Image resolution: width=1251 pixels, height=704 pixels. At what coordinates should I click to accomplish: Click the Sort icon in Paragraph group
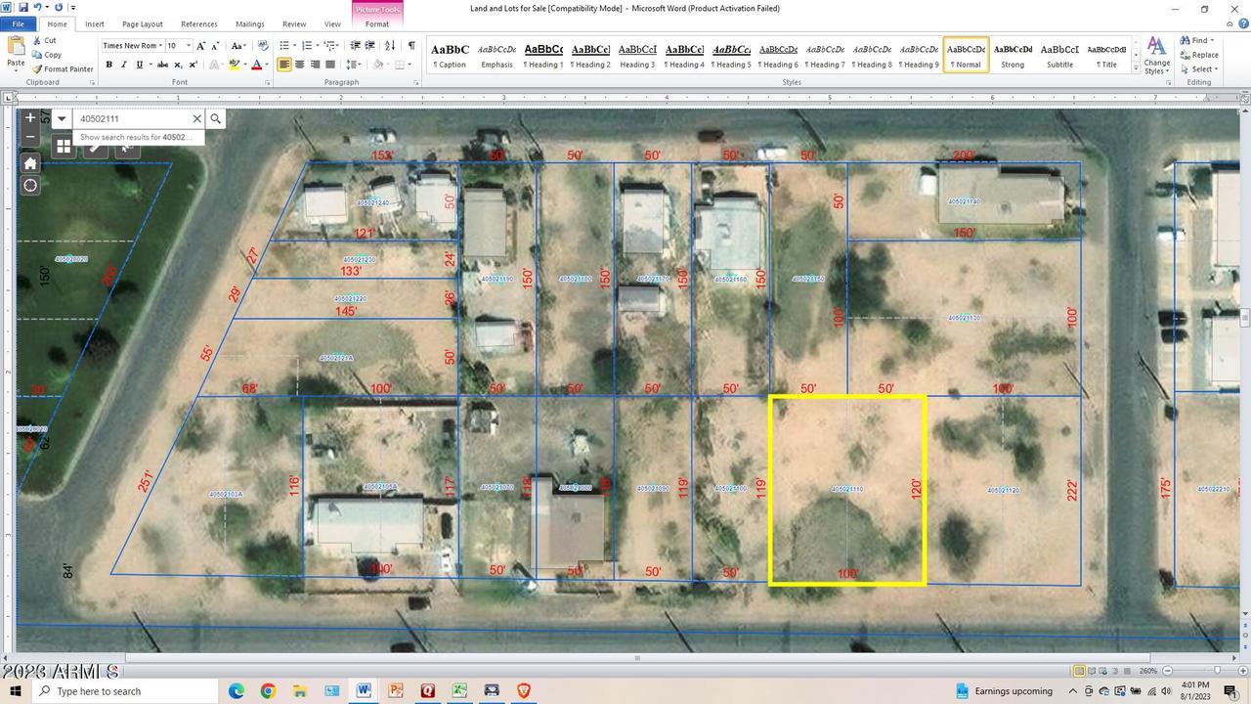[390, 45]
